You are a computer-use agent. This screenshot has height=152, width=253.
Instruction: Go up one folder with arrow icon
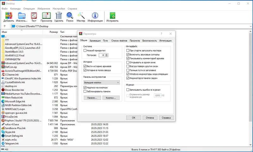click(5, 26)
